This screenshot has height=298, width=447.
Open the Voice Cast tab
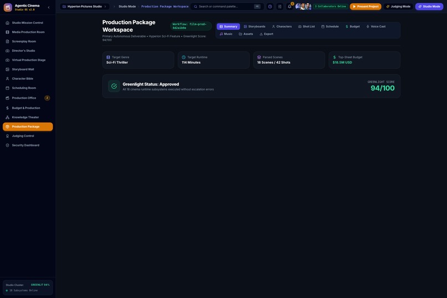pyautogui.click(x=376, y=27)
